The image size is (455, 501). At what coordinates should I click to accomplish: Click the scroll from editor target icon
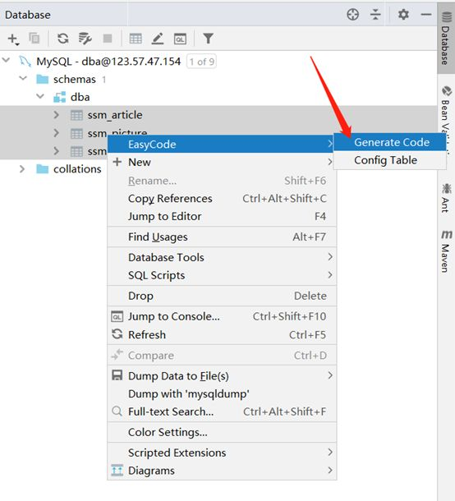353,15
